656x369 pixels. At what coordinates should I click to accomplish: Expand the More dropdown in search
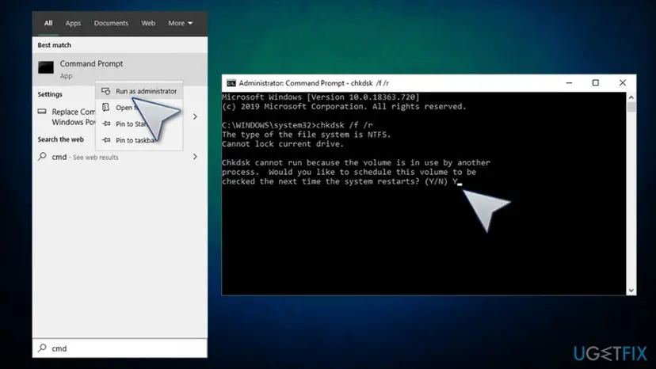click(181, 23)
